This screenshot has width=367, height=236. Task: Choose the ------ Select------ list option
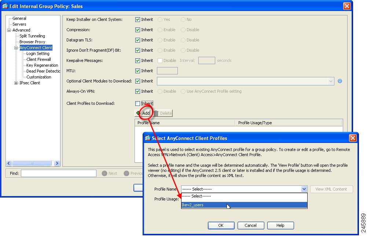244,196
